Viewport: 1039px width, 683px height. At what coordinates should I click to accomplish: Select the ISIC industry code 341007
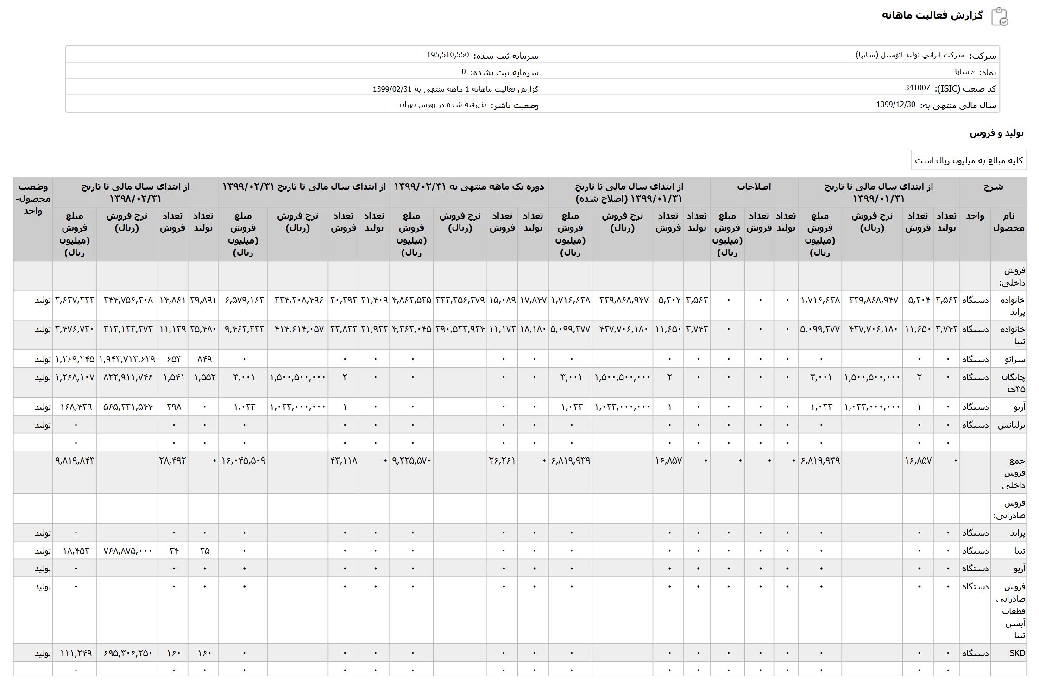pos(917,88)
